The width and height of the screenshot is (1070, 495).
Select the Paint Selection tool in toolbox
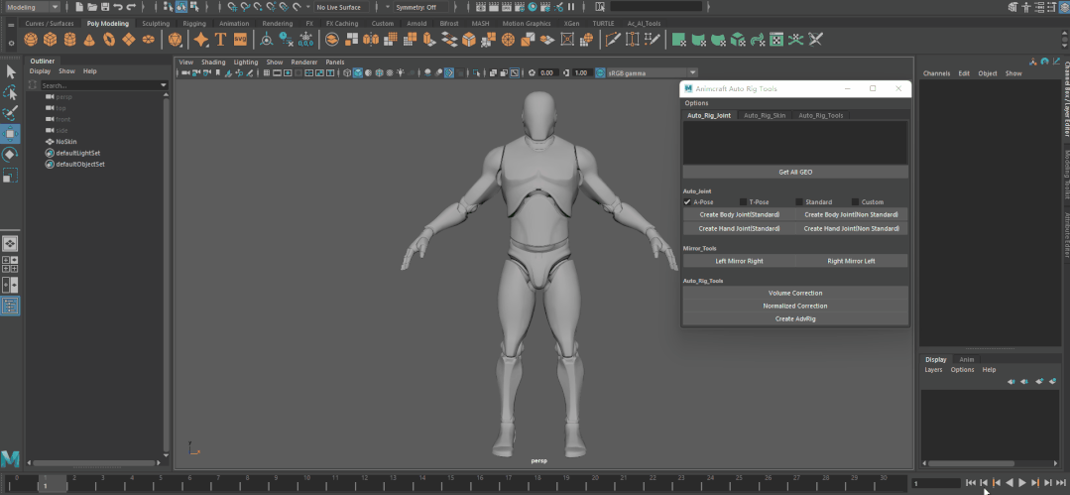[x=10, y=113]
